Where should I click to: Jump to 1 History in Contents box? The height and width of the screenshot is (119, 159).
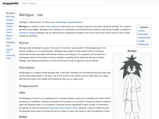[141, 31]
